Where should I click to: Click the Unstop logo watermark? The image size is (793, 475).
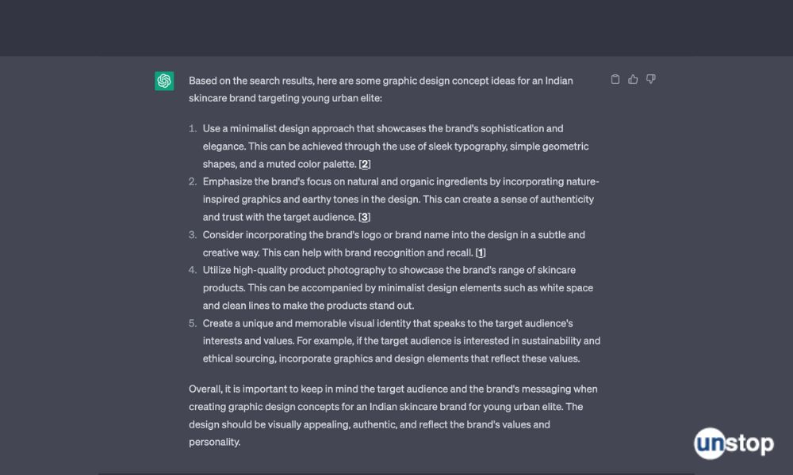734,443
